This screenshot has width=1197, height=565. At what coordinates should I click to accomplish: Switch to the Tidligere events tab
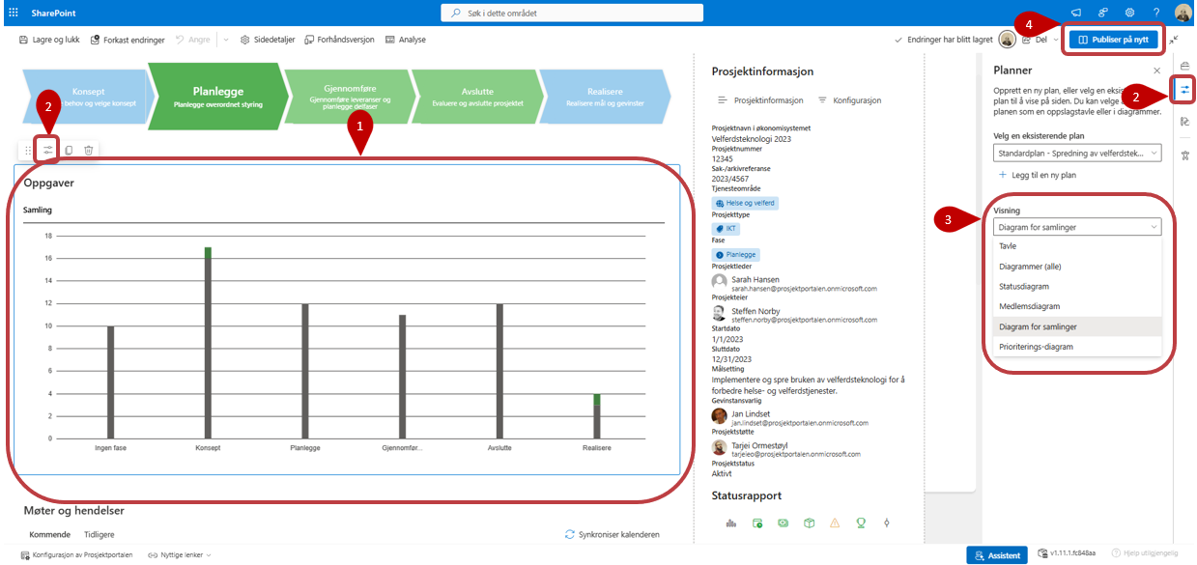(x=99, y=534)
